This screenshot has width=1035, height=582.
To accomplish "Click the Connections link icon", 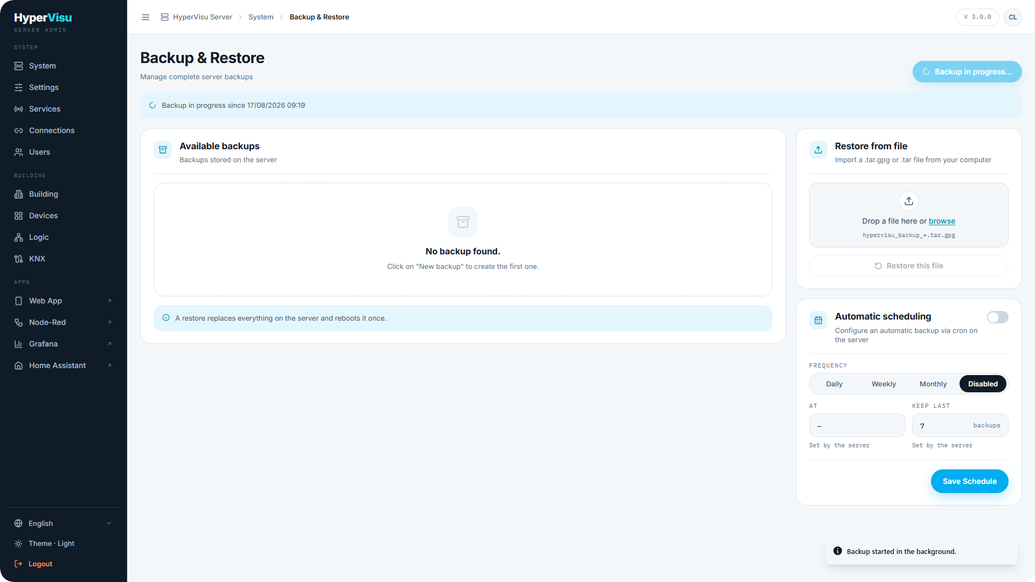I will (x=18, y=130).
